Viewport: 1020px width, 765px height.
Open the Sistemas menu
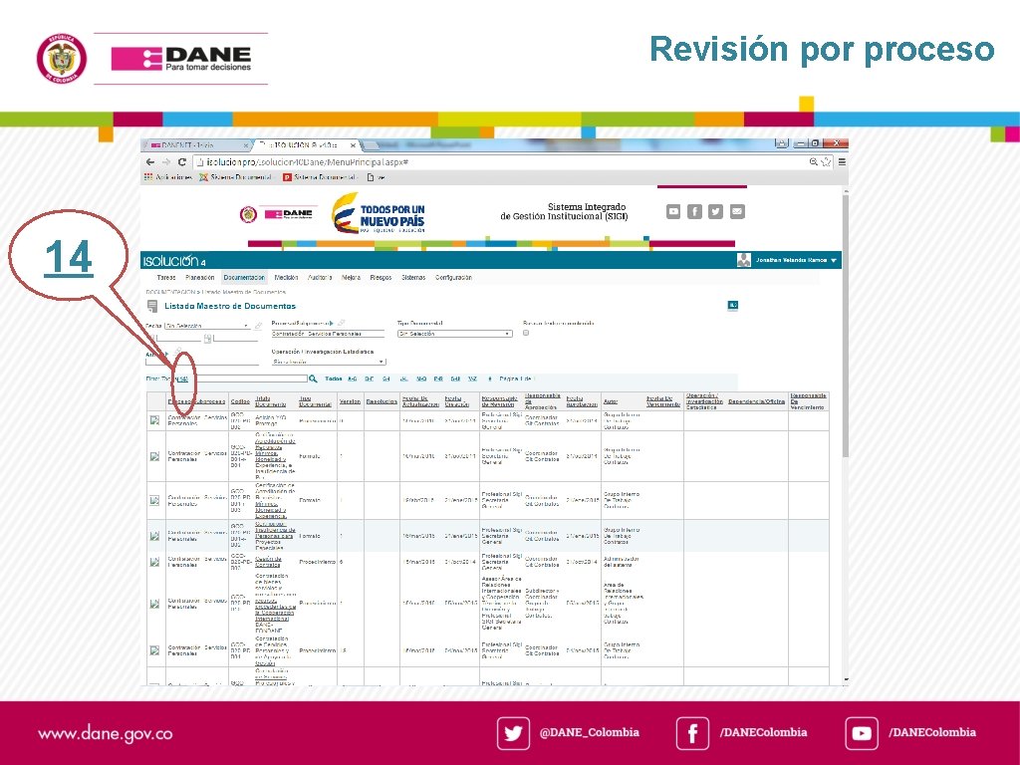[x=413, y=278]
